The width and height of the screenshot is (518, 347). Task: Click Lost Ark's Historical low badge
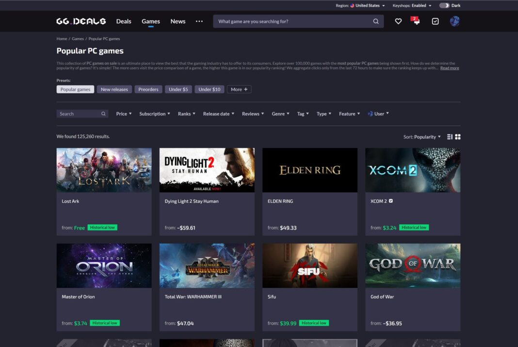pyautogui.click(x=102, y=227)
